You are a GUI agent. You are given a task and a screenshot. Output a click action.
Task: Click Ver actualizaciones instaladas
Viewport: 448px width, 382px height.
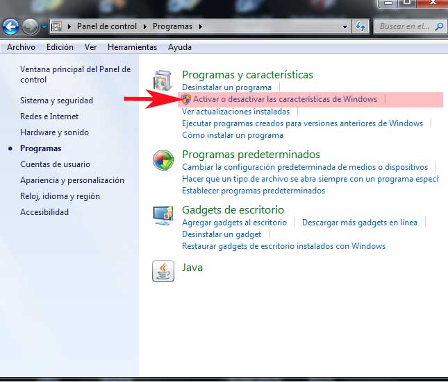pyautogui.click(x=235, y=112)
